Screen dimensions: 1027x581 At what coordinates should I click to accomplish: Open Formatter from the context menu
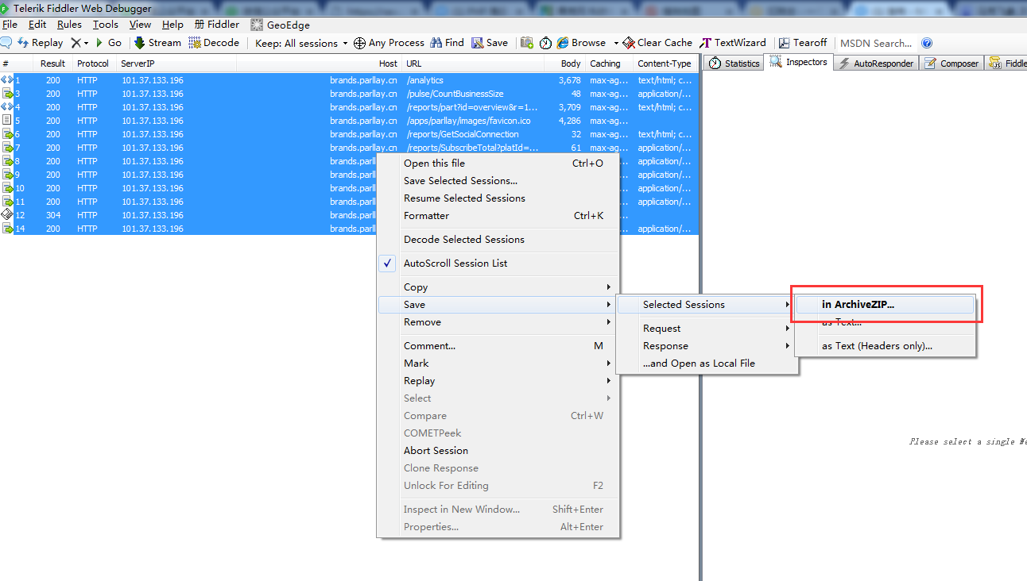tap(498, 216)
